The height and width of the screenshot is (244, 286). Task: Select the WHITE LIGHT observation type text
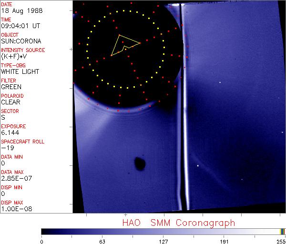[x=20, y=71]
